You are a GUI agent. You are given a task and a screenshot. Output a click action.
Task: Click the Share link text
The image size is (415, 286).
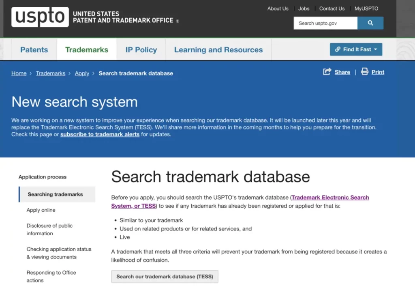pyautogui.click(x=342, y=72)
